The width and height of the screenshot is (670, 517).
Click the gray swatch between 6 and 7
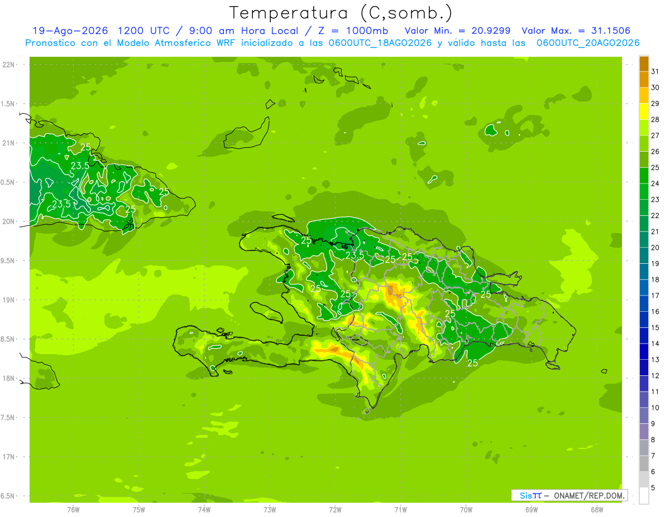[x=644, y=463]
